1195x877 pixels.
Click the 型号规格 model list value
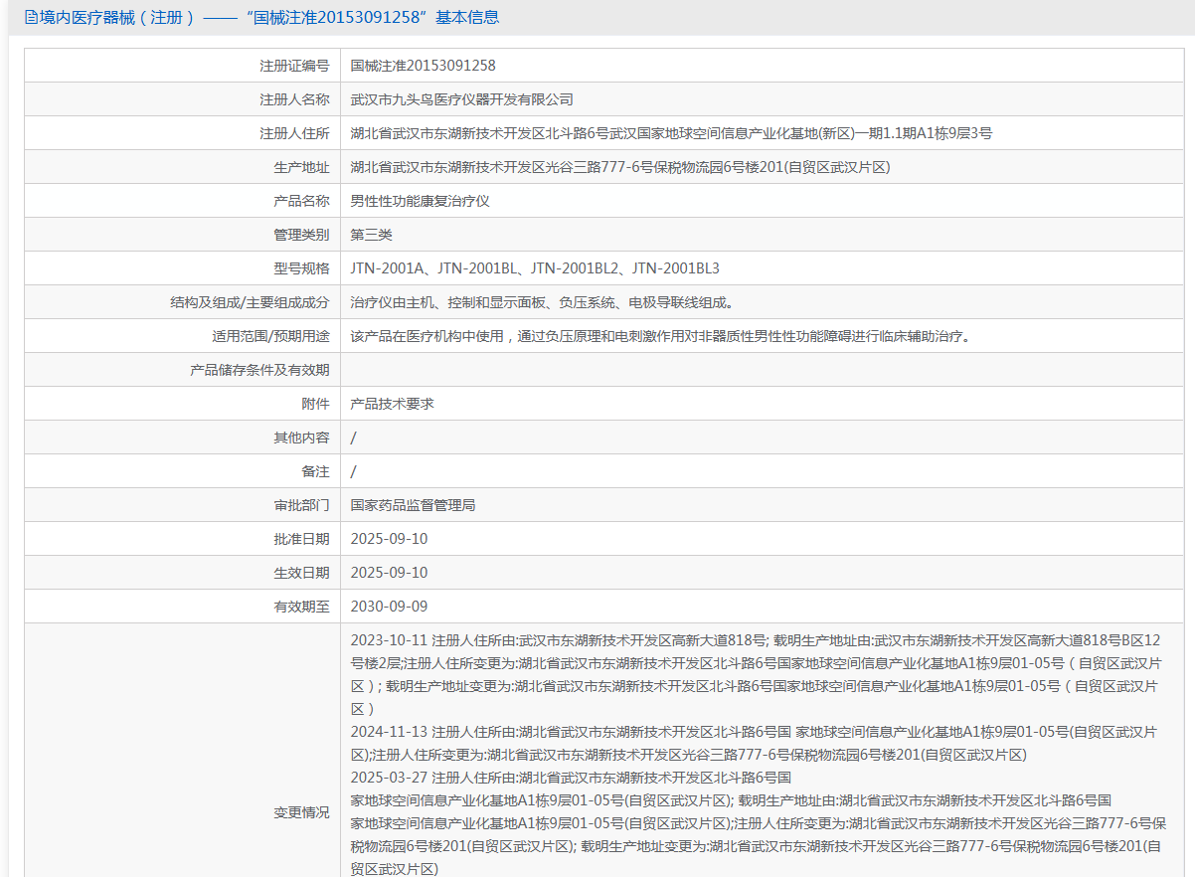click(535, 268)
